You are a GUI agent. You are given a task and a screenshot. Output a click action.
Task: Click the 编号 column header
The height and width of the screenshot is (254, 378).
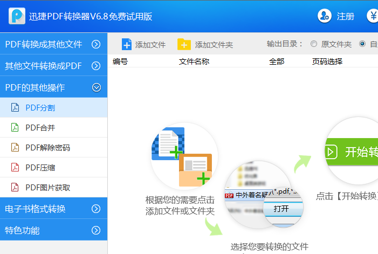tap(120, 61)
